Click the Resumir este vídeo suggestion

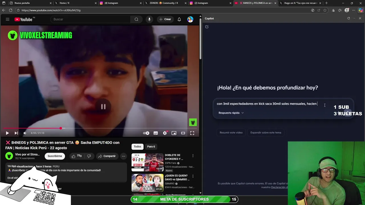coord(231,132)
